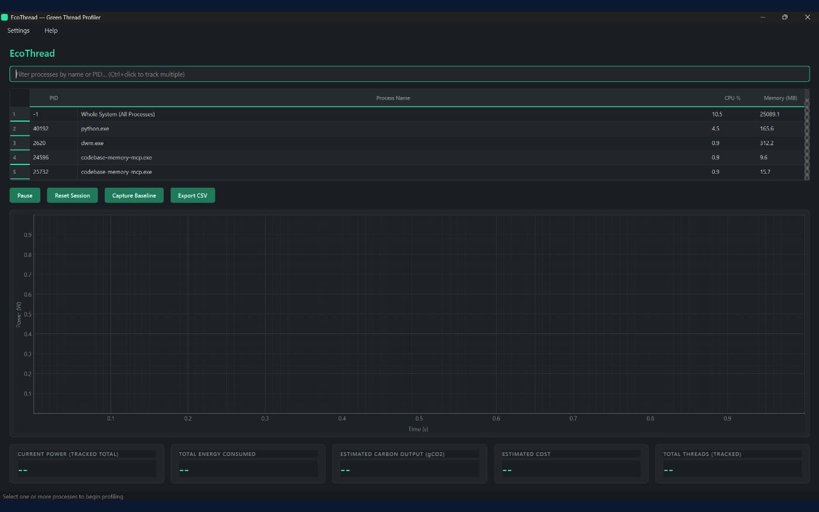
Task: Click the green EcoThread heading
Action: click(x=32, y=53)
